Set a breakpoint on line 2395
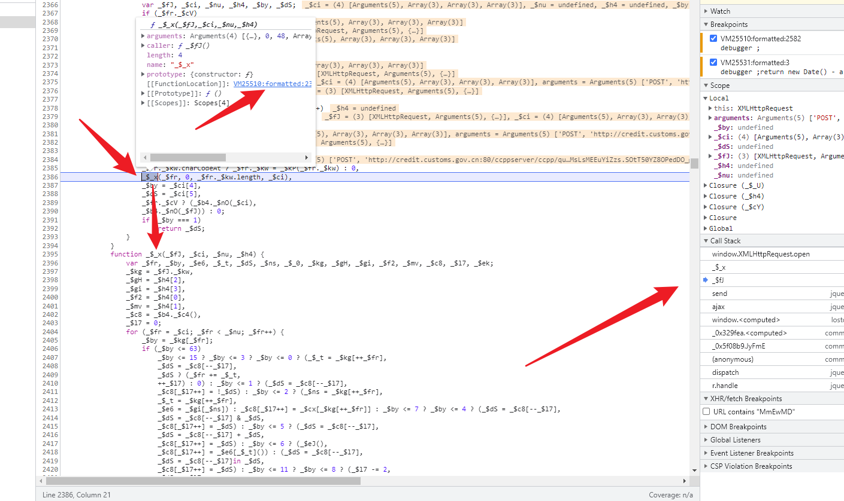 pos(50,254)
